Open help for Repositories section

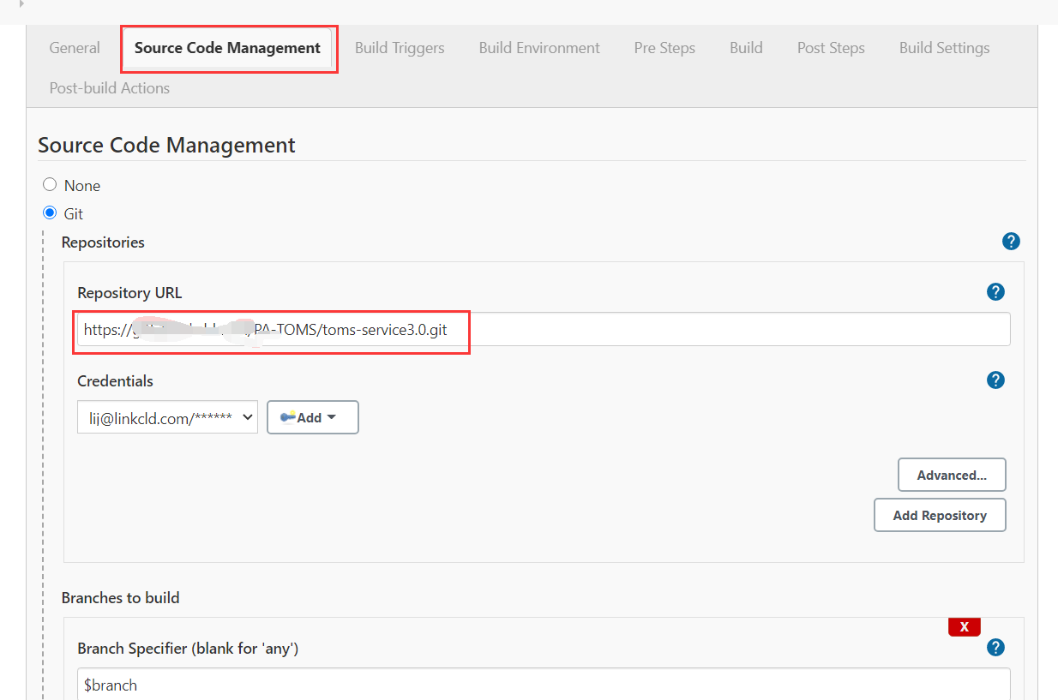pos(1011,242)
